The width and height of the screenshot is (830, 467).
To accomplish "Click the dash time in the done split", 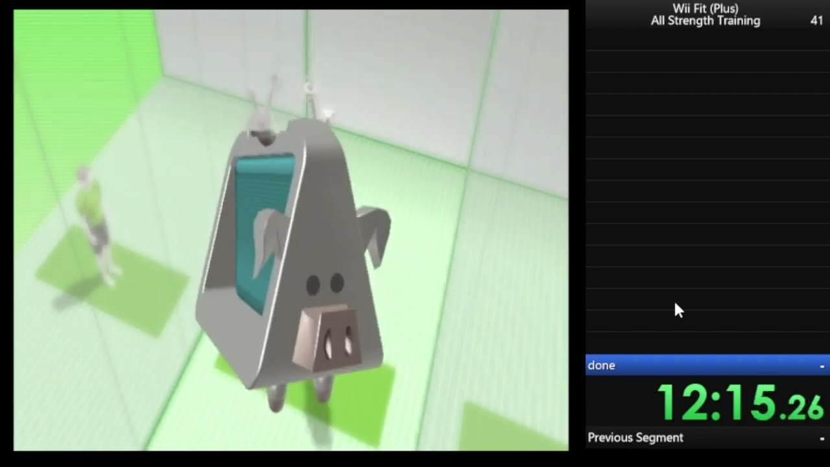I will coord(822,366).
